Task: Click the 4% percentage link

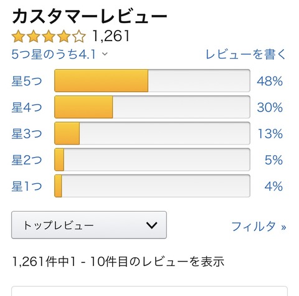Action: (x=273, y=186)
